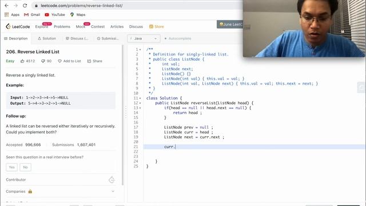
Task: Click the Add to List label
Action: coord(72,61)
